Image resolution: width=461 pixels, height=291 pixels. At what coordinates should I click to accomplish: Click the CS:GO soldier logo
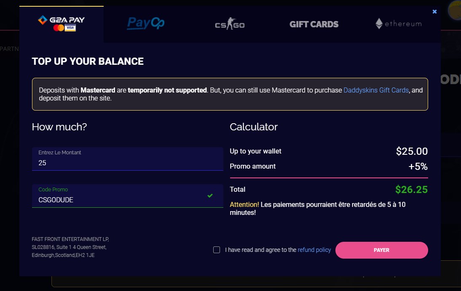pyautogui.click(x=230, y=24)
